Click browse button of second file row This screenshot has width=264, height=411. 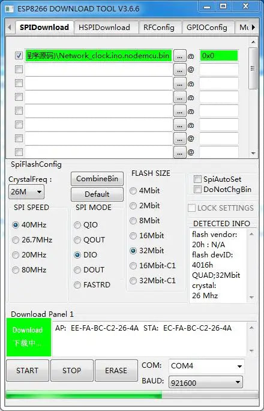(x=179, y=70)
